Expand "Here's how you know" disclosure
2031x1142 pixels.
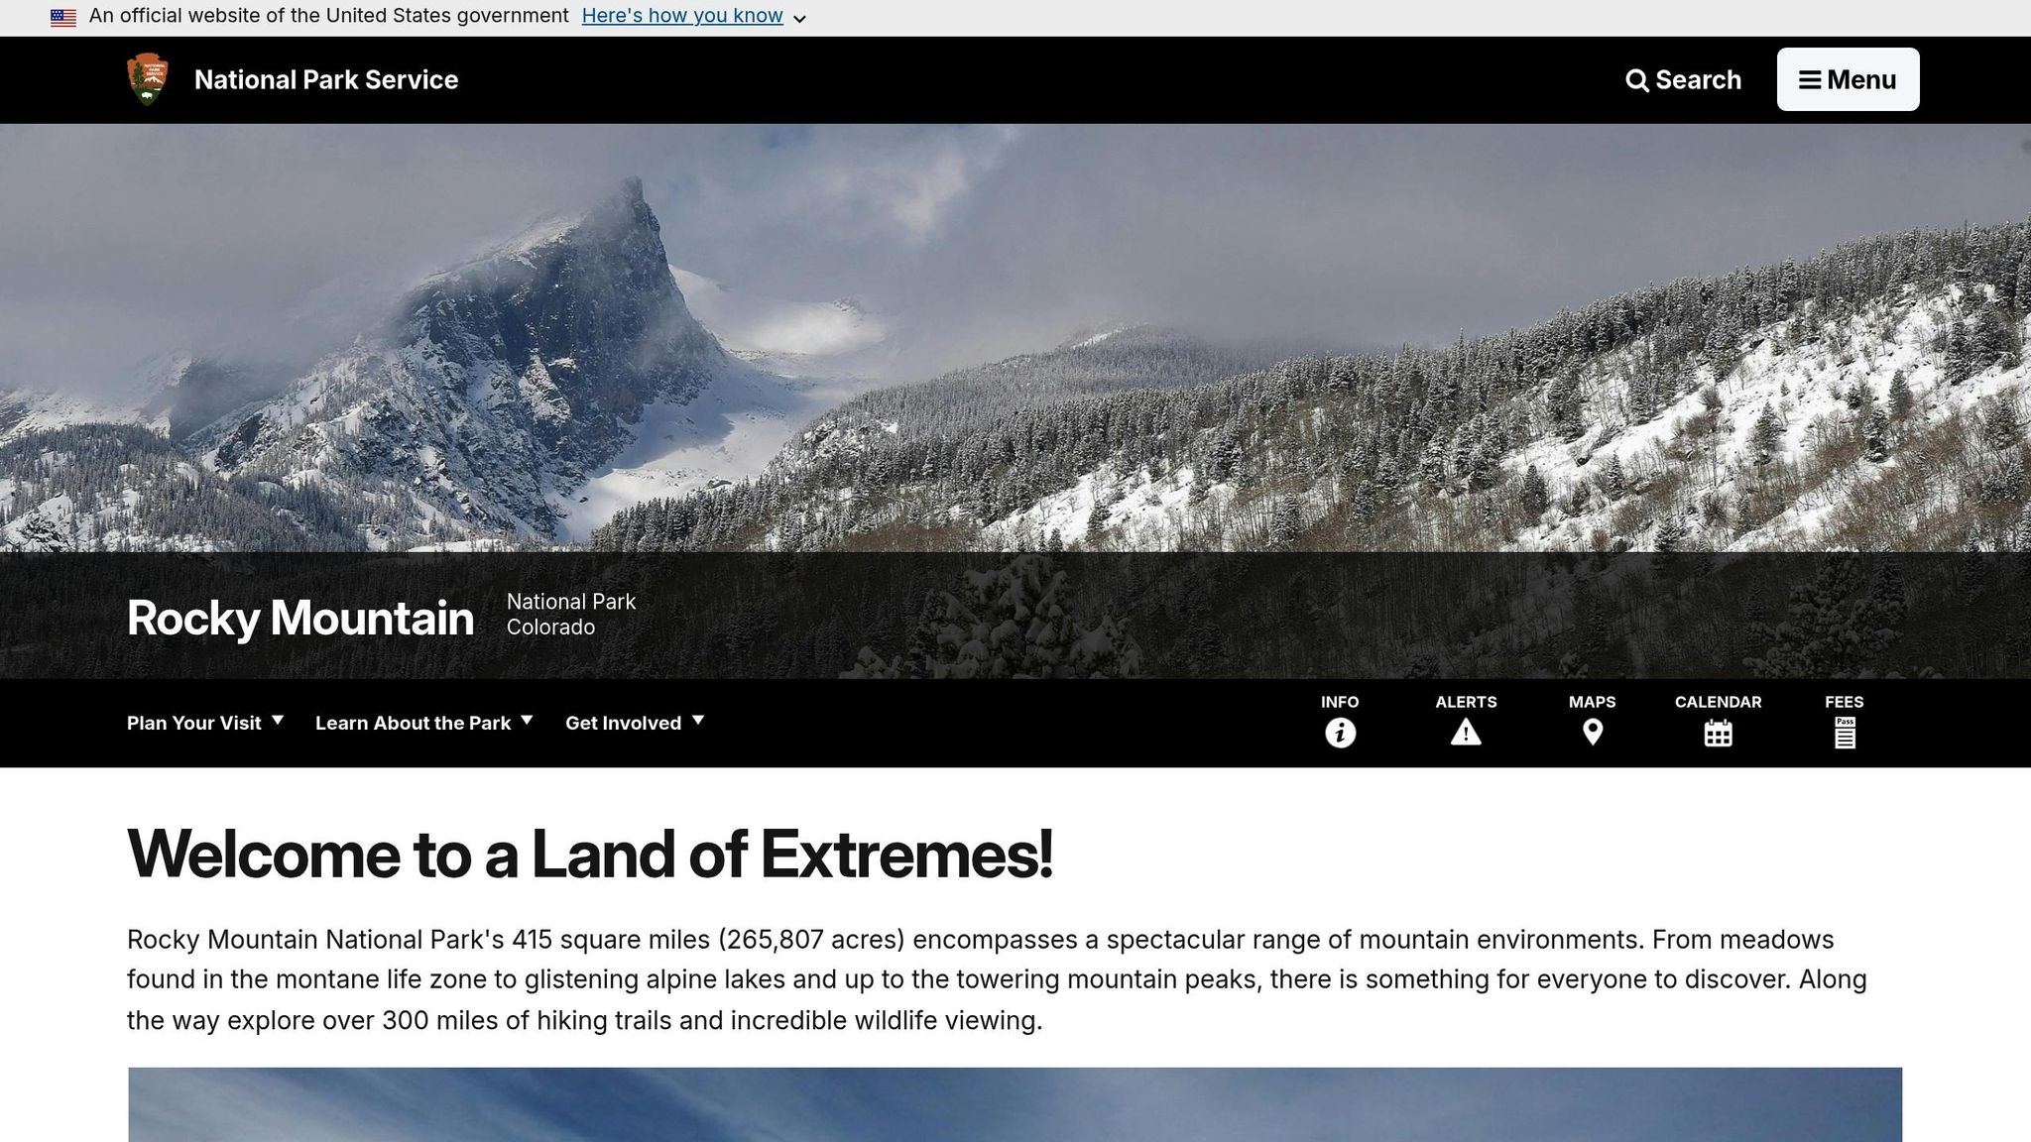click(x=694, y=17)
